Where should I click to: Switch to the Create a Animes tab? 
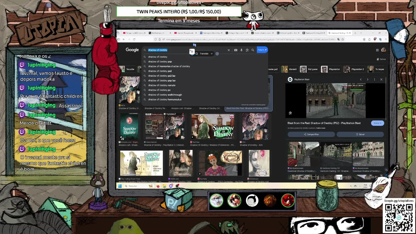click(x=262, y=33)
